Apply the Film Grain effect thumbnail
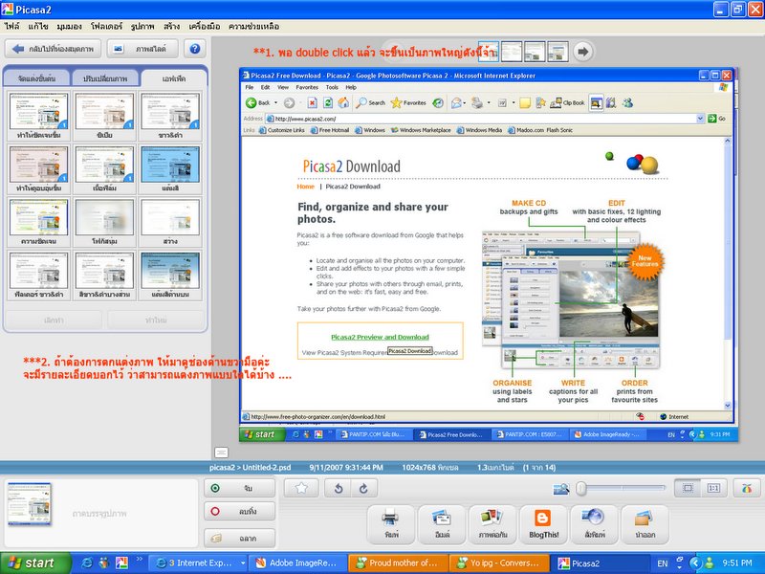 point(104,169)
